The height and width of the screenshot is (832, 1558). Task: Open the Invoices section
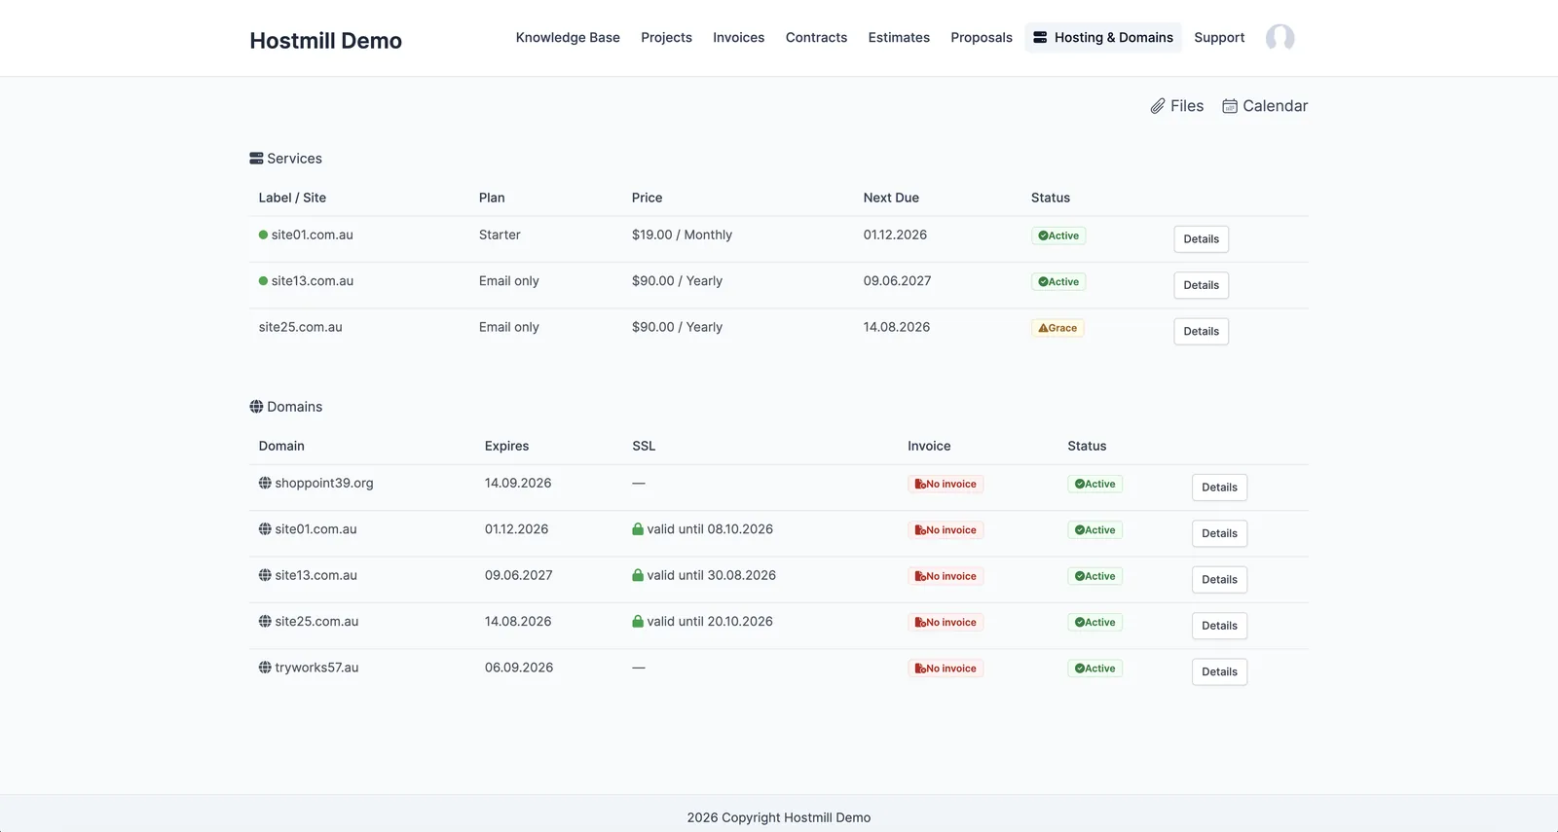[738, 37]
